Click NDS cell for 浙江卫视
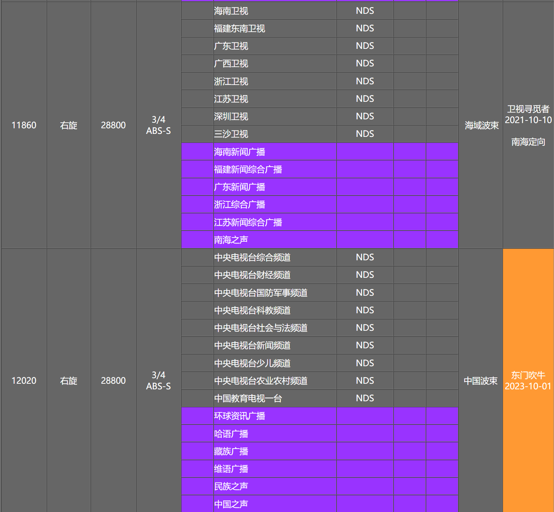This screenshot has width=554, height=512. [x=365, y=81]
